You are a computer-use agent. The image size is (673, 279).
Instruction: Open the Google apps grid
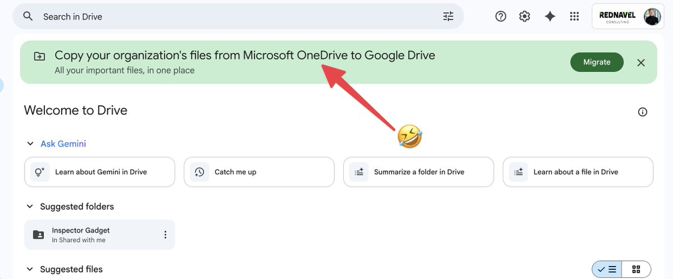pos(574,16)
